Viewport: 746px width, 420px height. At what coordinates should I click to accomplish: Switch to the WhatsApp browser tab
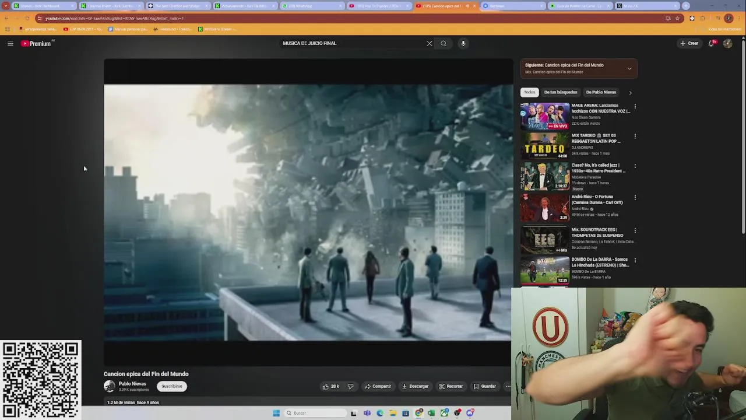pos(310,6)
